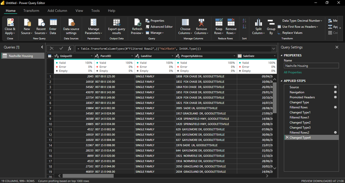This screenshot has width=345, height=183.
Task: Switch to the Transform tab
Action: pyautogui.click(x=31, y=11)
